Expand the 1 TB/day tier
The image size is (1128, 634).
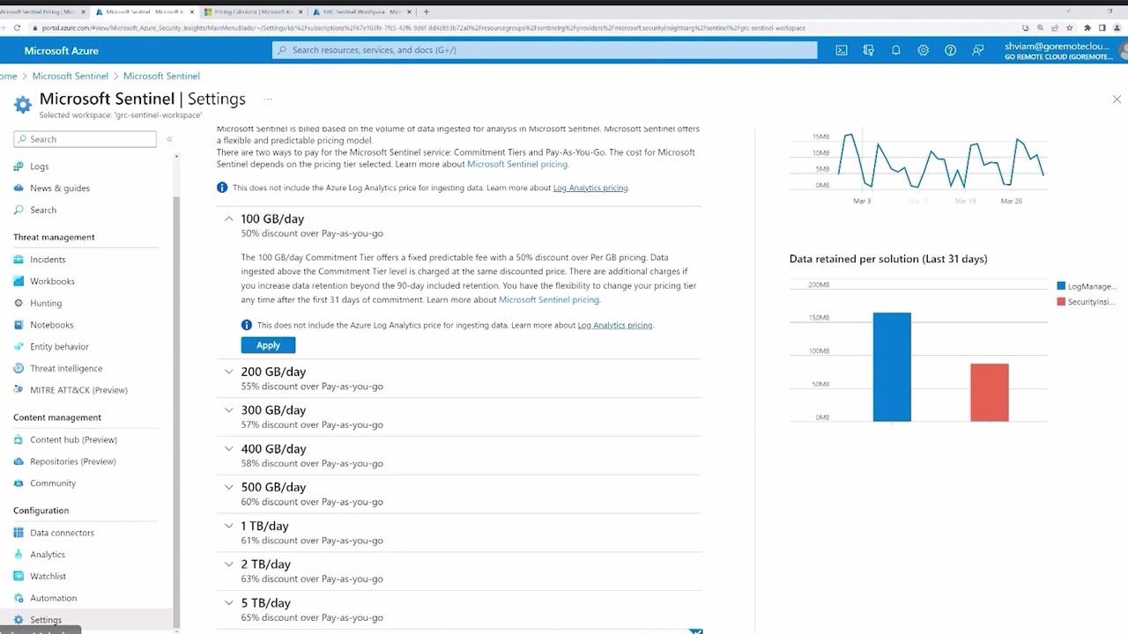[229, 526]
